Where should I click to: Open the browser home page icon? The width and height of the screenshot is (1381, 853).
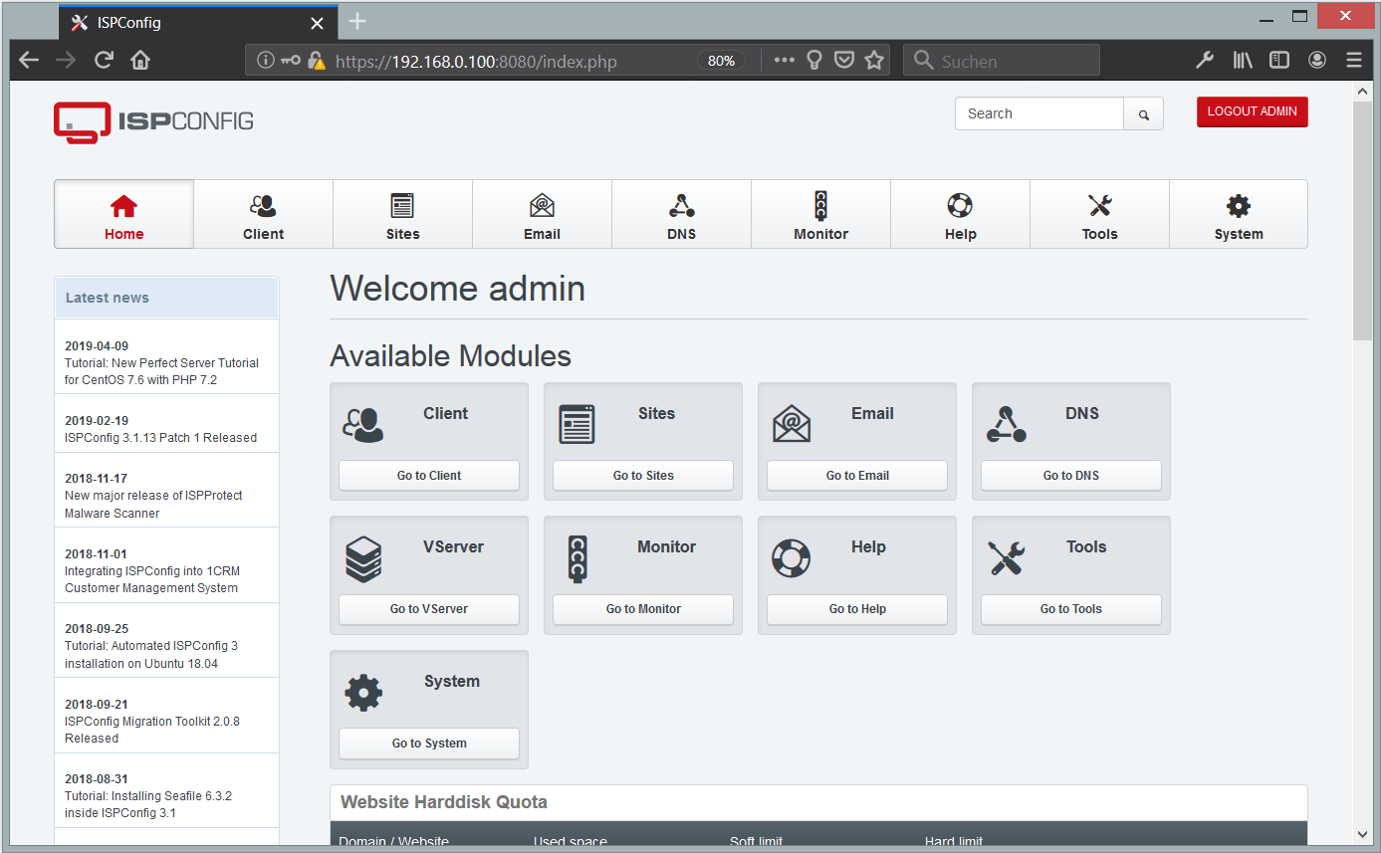click(x=140, y=61)
